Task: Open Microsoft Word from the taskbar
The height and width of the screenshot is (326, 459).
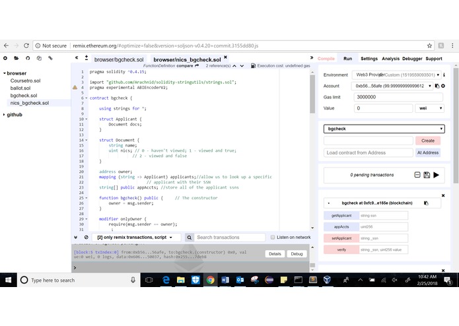Action: pyautogui.click(x=225, y=280)
